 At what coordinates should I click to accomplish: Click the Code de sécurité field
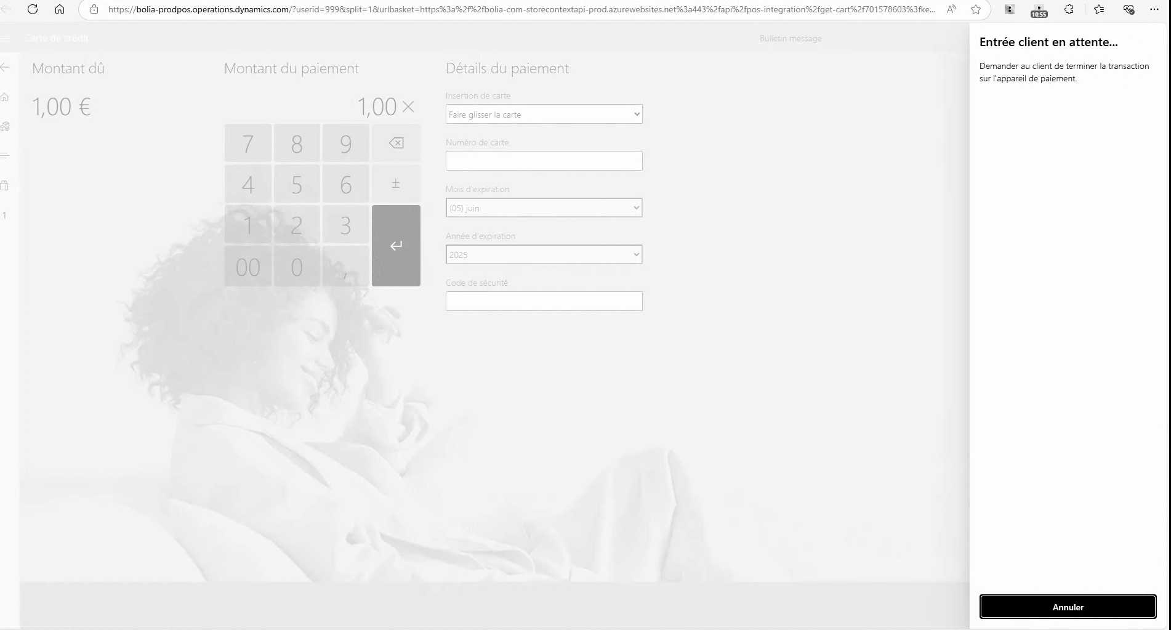pos(544,301)
